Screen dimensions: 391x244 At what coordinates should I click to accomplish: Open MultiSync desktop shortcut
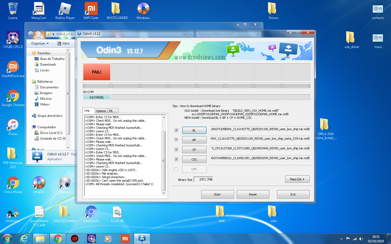[13, 214]
